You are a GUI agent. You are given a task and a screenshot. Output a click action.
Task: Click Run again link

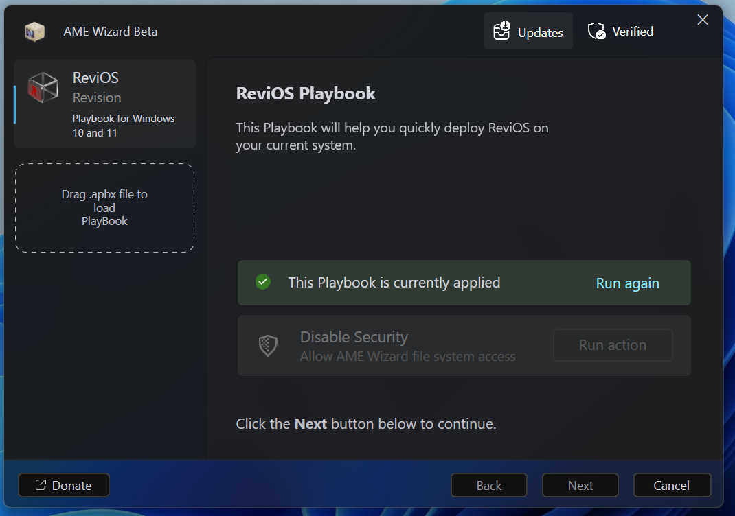tap(627, 283)
